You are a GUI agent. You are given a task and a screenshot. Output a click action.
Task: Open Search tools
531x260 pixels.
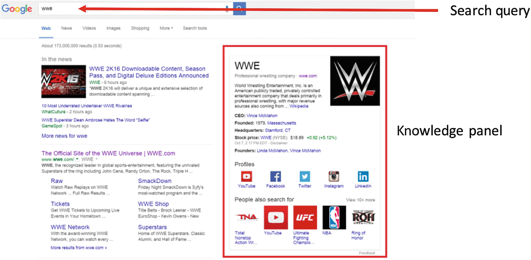point(195,28)
